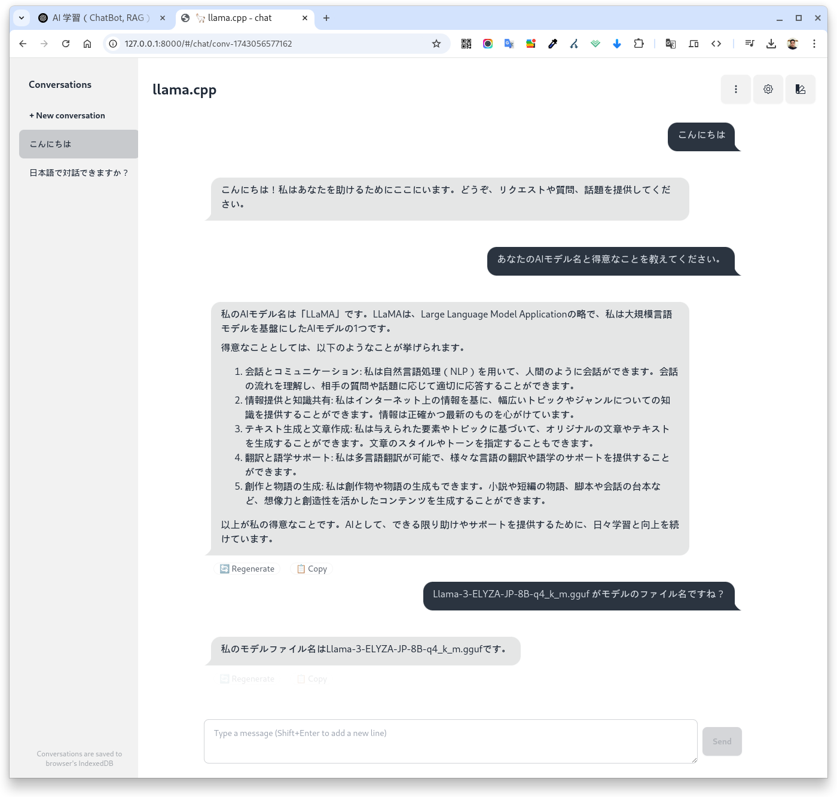This screenshot has width=837, height=797.
Task: Show browser downloads
Action: pos(771,44)
